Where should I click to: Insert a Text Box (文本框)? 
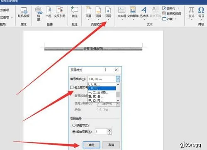coord(122,13)
